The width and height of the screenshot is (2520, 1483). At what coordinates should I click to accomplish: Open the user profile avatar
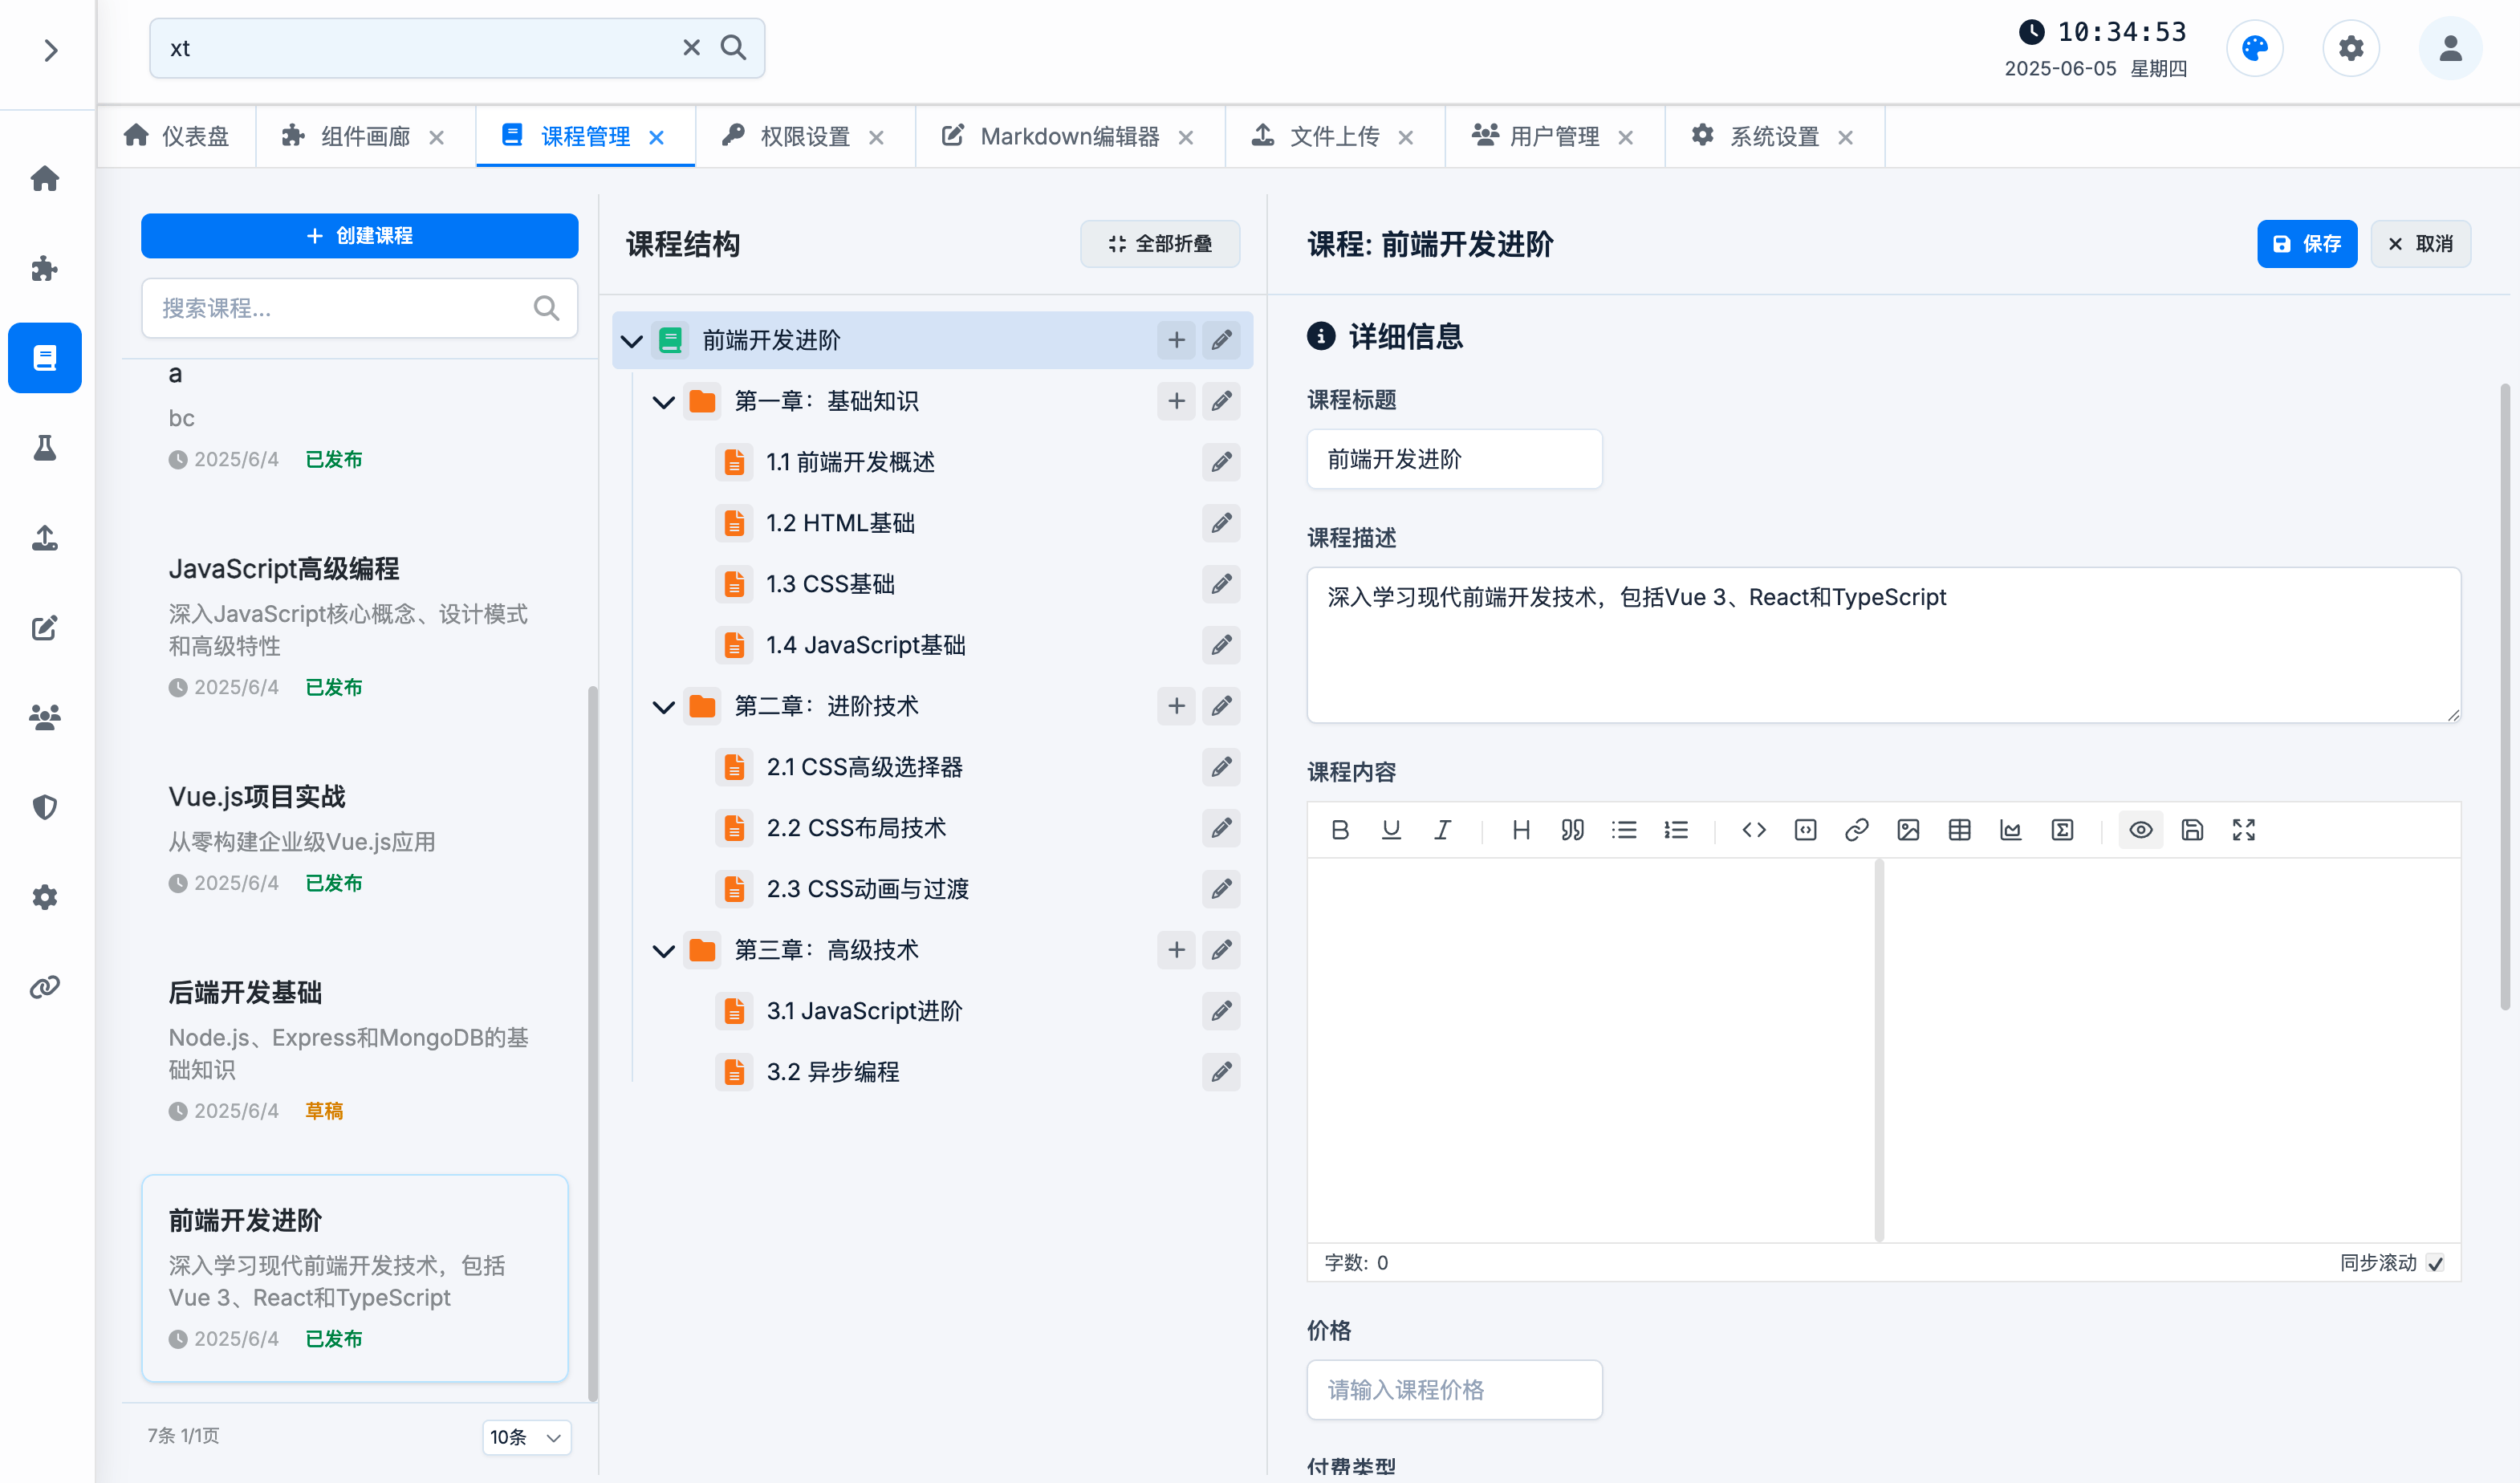tap(2450, 48)
